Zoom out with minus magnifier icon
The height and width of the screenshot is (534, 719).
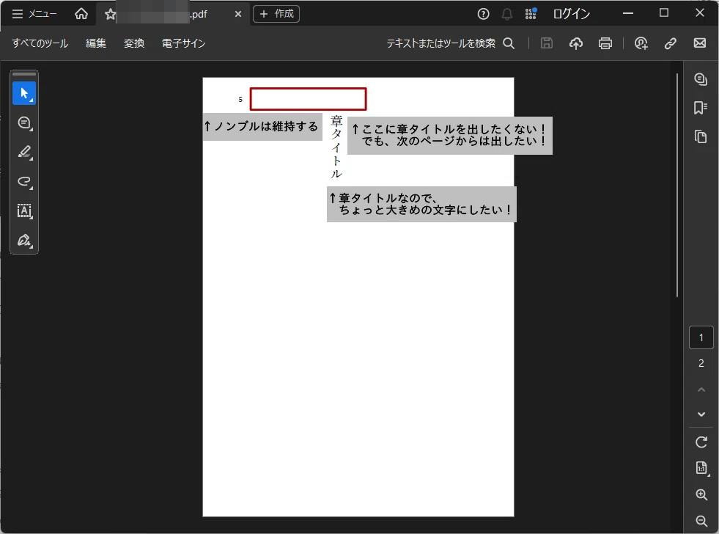point(701,521)
